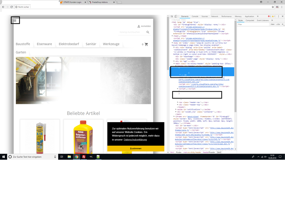Click the catalog search magnifier icon

pyautogui.click(x=148, y=32)
